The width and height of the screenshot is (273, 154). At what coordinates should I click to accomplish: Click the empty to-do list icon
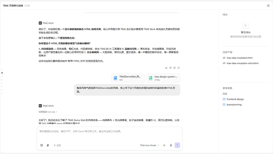(x=246, y=25)
